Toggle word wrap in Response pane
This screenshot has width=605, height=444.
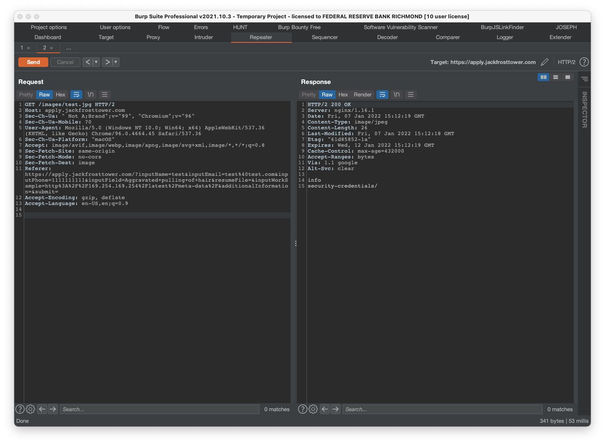(x=382, y=95)
